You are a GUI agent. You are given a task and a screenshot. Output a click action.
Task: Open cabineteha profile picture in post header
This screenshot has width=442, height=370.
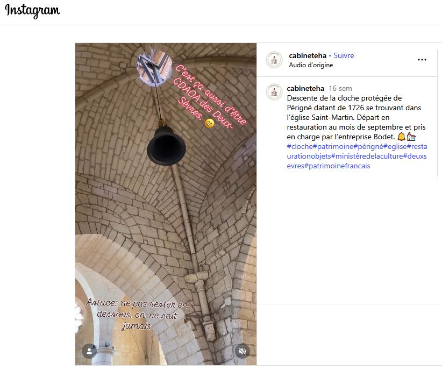274,60
